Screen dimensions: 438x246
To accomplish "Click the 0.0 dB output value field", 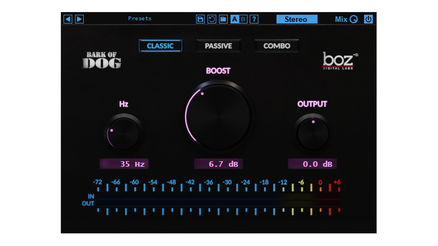I will 312,164.
